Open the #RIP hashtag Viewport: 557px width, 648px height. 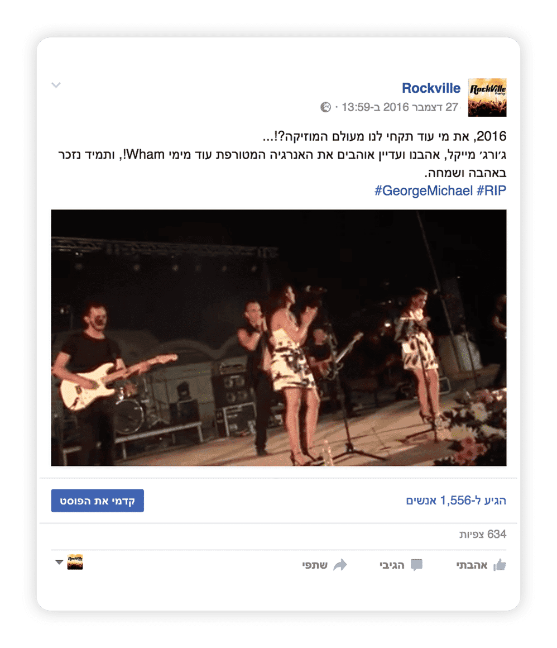click(x=491, y=190)
